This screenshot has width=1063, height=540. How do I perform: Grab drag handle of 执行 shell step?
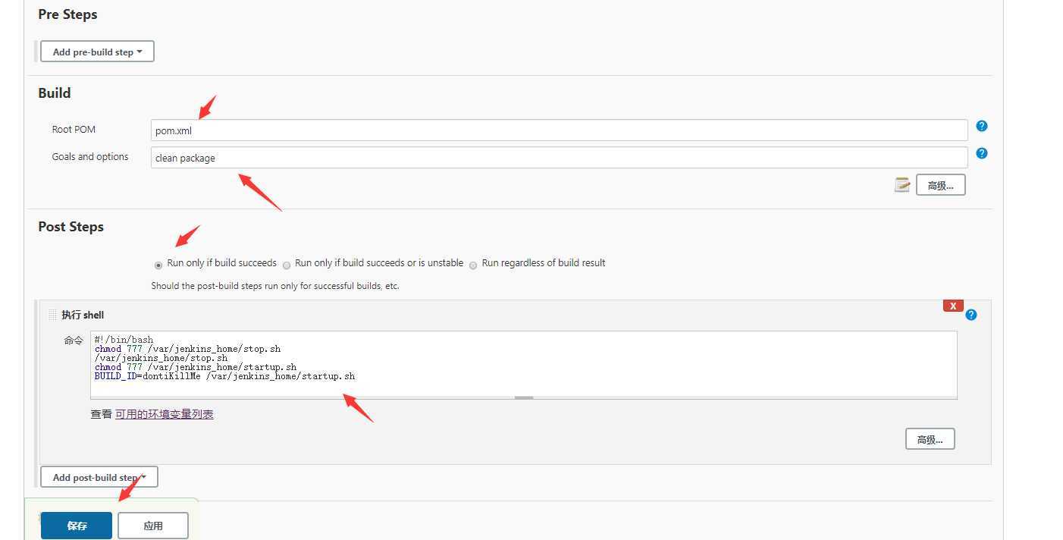52,315
